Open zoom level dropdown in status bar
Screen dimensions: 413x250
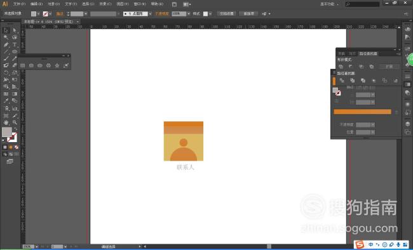(37, 247)
